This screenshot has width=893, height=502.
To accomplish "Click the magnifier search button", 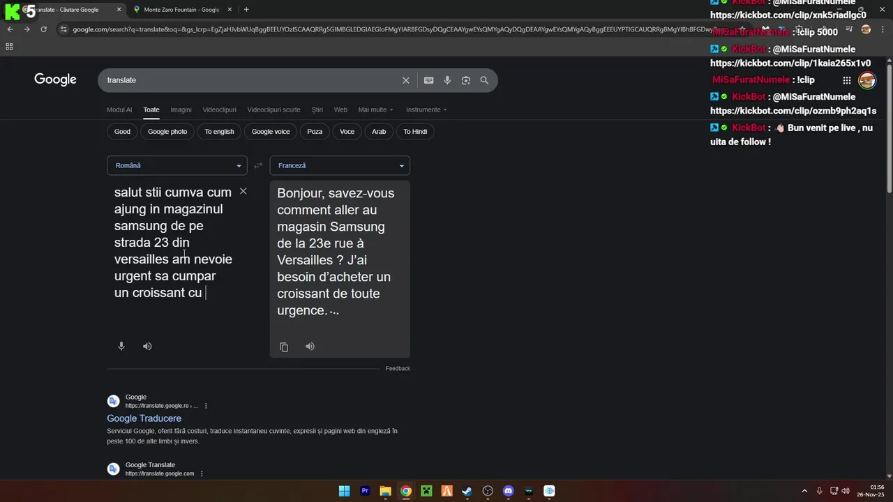I will point(484,80).
